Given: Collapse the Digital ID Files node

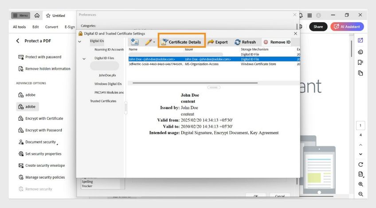Looking at the screenshot, I should [84, 59].
